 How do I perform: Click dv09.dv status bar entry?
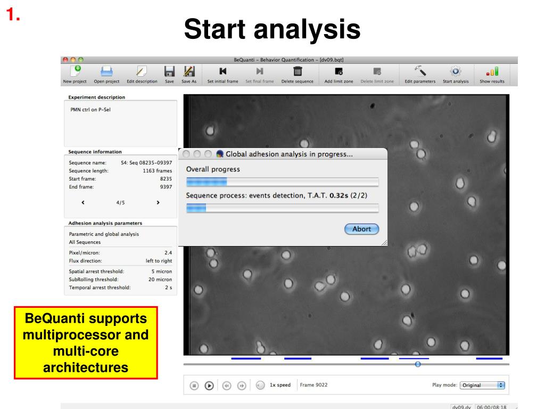click(461, 407)
